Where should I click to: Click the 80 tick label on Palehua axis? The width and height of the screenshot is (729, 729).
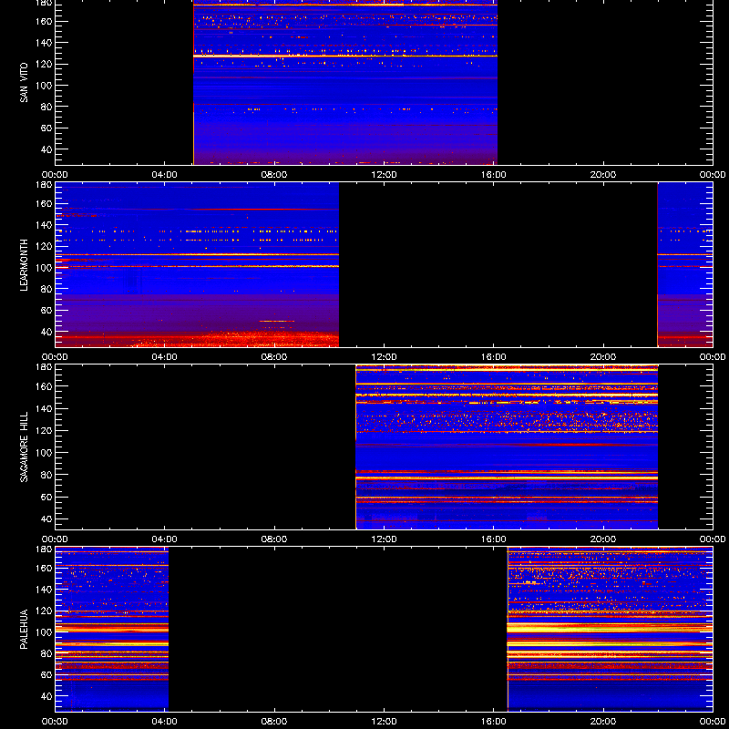point(46,653)
